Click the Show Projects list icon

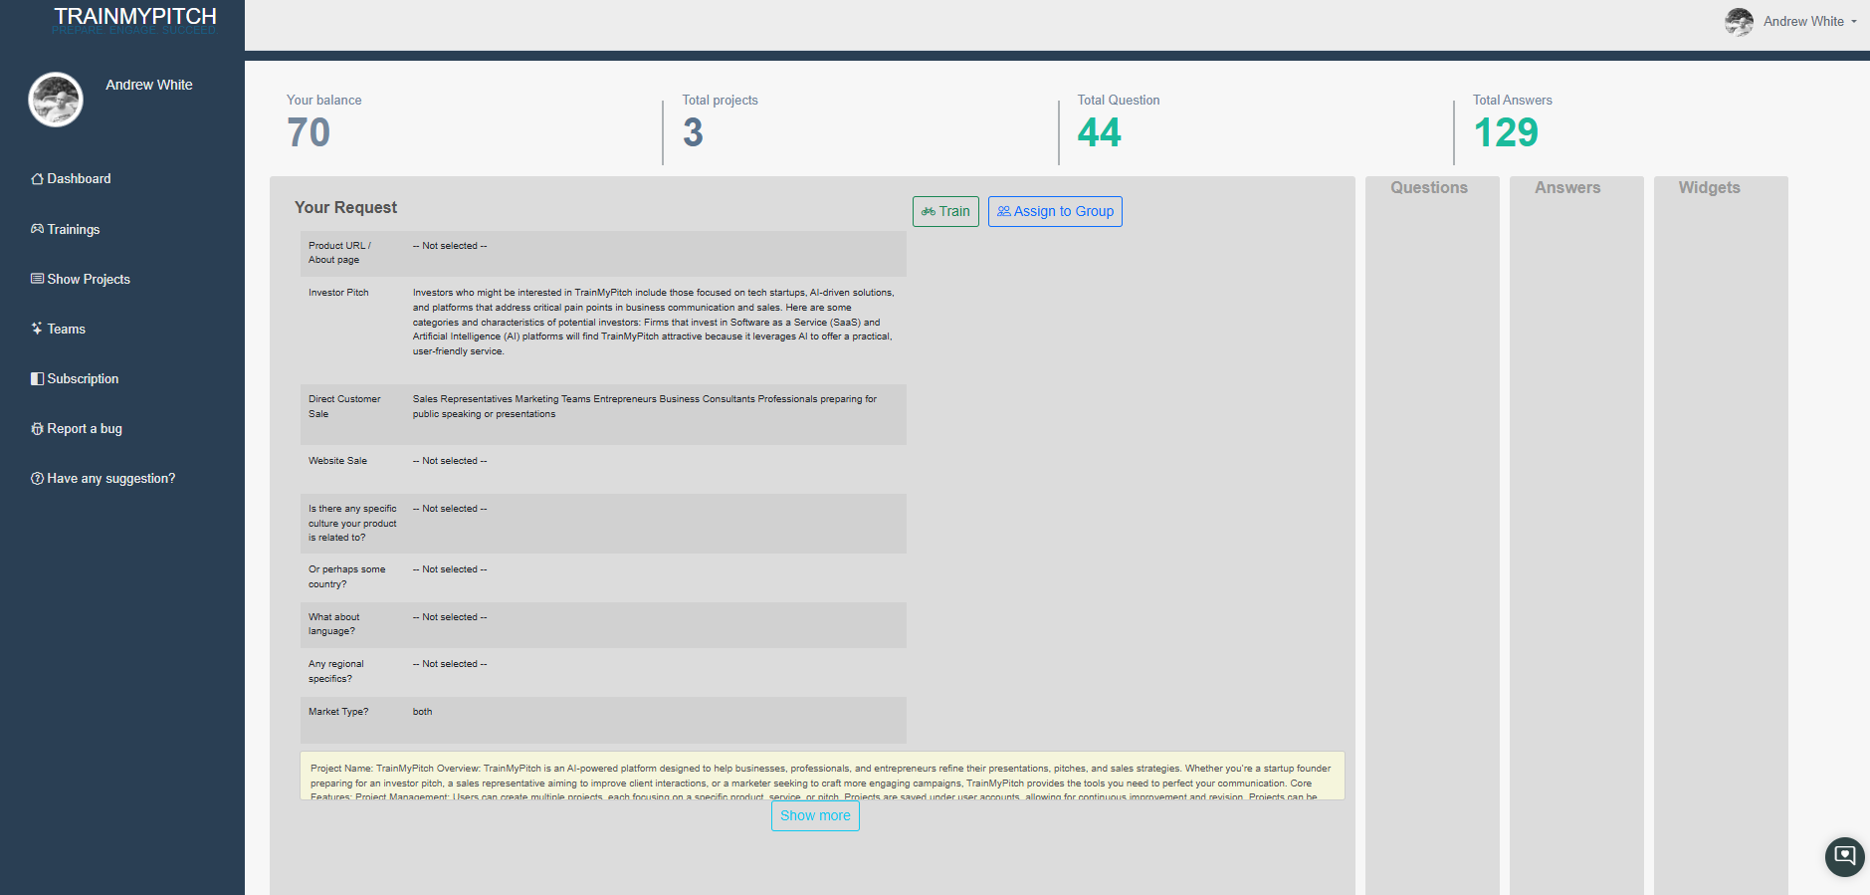click(37, 279)
